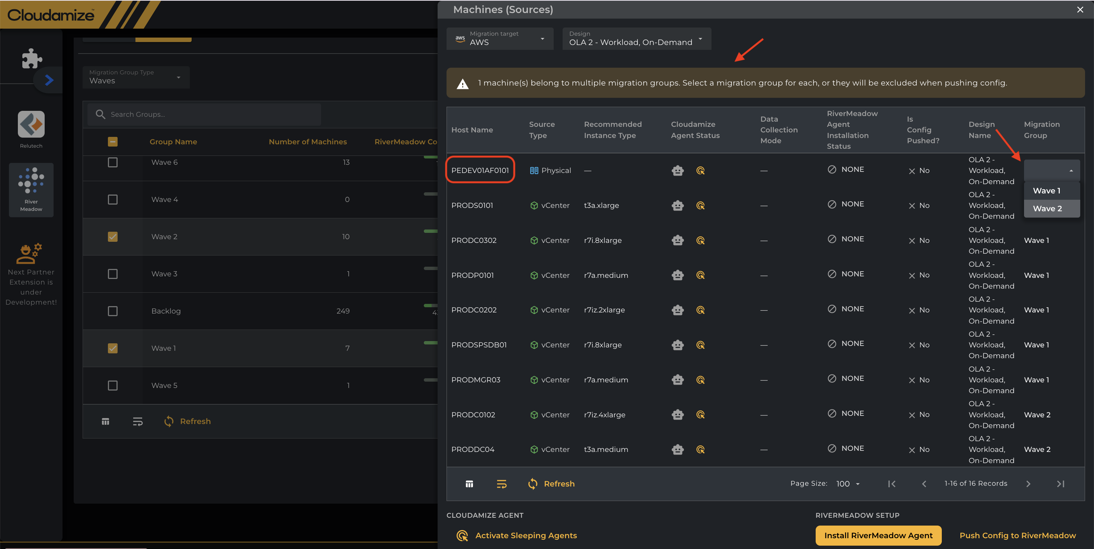Close the Machines (Sources) panel

[1080, 10]
